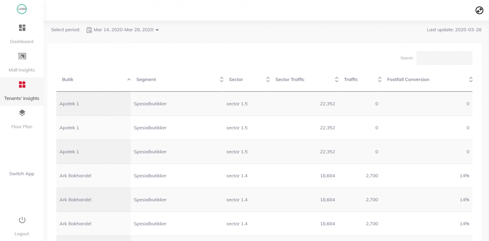The height and width of the screenshot is (241, 489).
Task: Toggle sorting on Footfall Conversion column
Action: [x=471, y=79]
